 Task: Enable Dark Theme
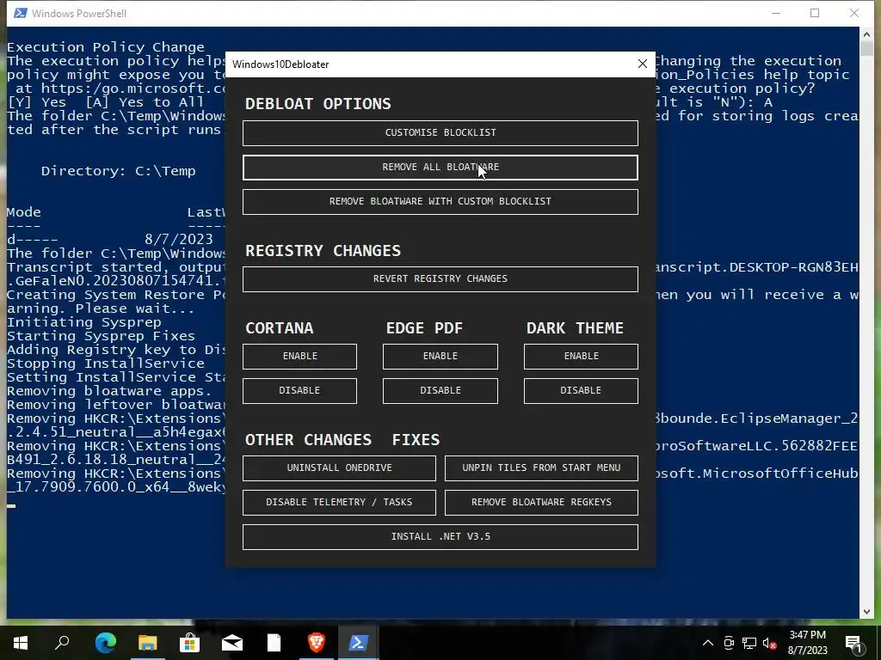tap(581, 357)
